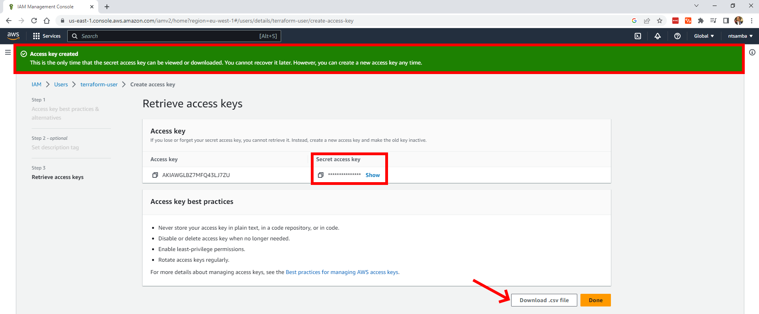Image resolution: width=759 pixels, height=314 pixels.
Task: Open AWS CloudShell icon in top bar
Action: [637, 36]
